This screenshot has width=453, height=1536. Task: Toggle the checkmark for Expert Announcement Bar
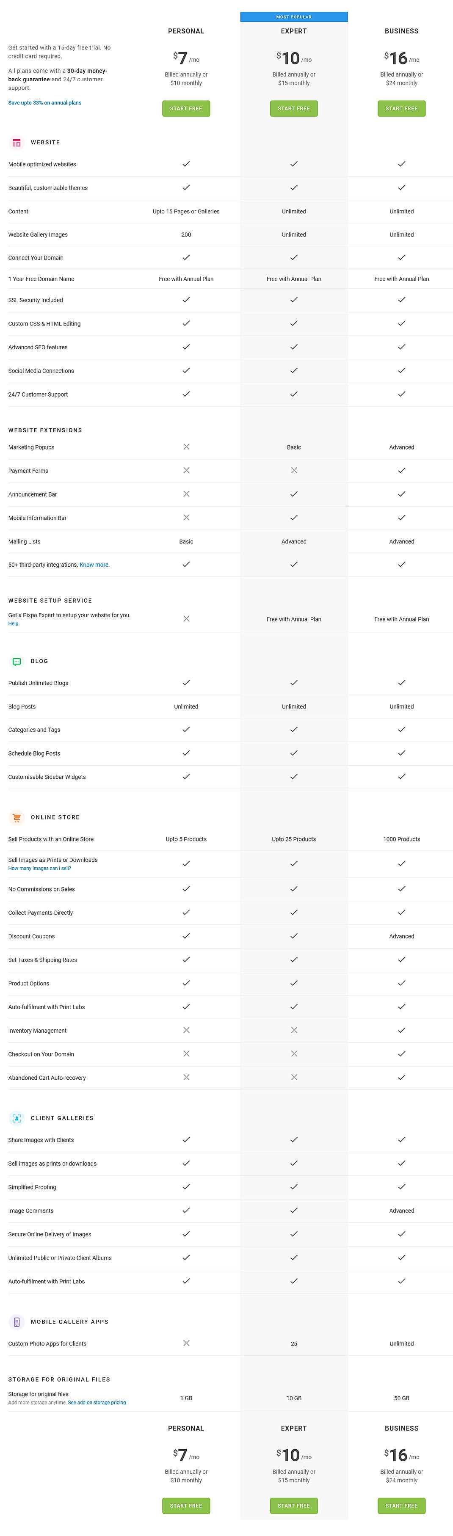pyautogui.click(x=294, y=494)
